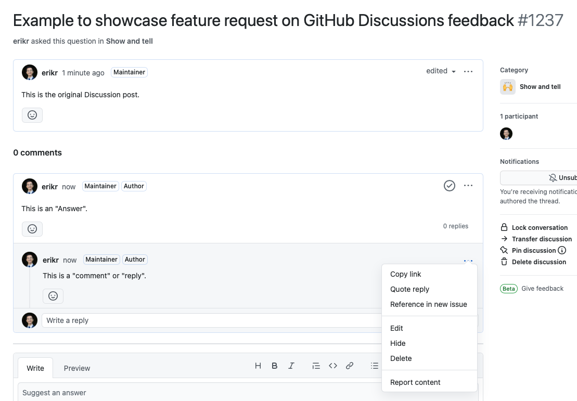The image size is (577, 401).
Task: Lock conversation in the sidebar
Action: click(x=539, y=227)
